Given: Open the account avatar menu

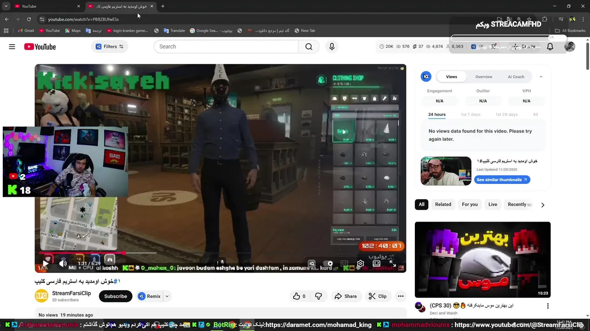Looking at the screenshot, I should (x=570, y=46).
